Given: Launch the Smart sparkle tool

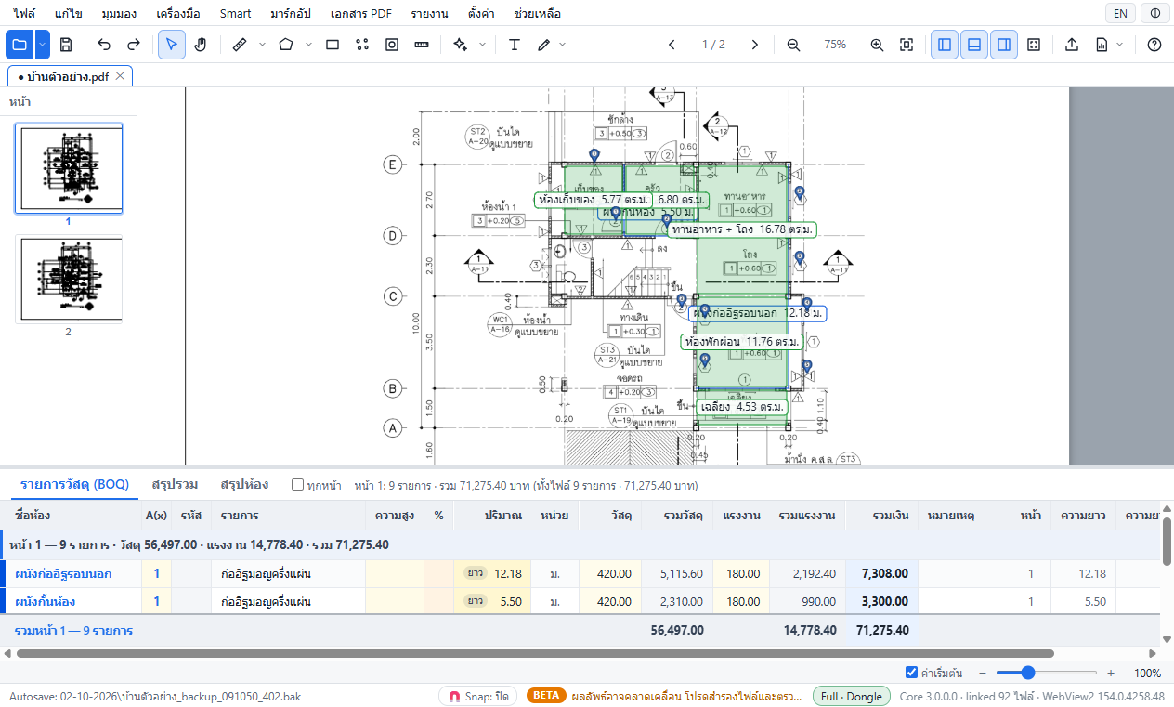Looking at the screenshot, I should [x=460, y=45].
